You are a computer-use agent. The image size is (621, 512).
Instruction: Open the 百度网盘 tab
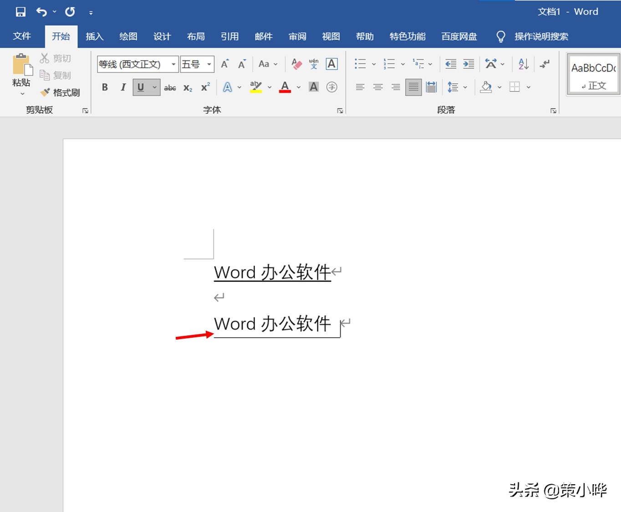point(459,36)
